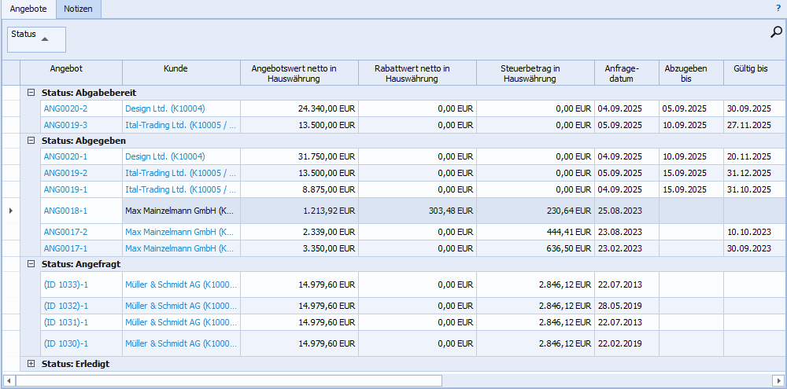Click the horizontal scrollbar left arrow
The height and width of the screenshot is (389, 787).
click(x=9, y=380)
